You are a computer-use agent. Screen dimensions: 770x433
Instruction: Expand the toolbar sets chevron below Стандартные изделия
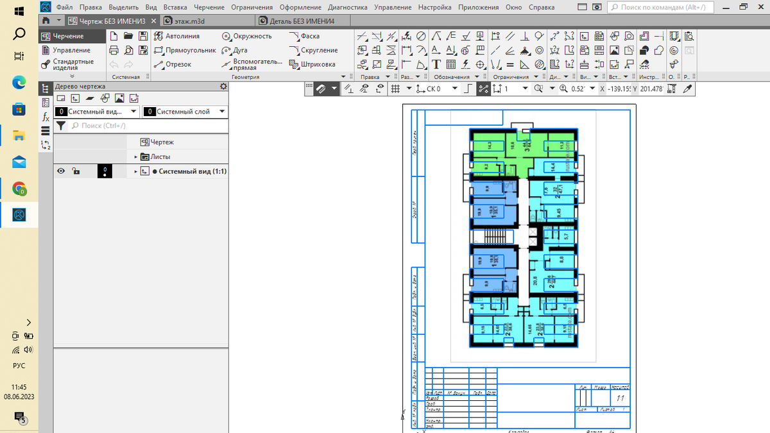point(72,76)
